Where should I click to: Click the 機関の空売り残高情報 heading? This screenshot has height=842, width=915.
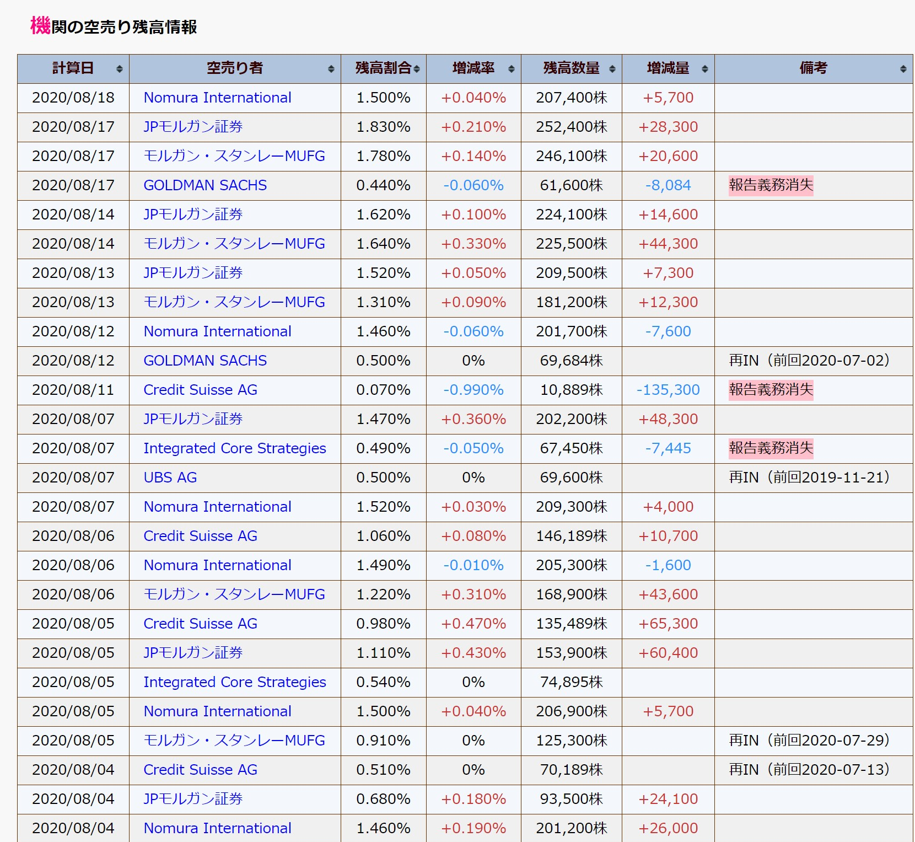tap(114, 26)
